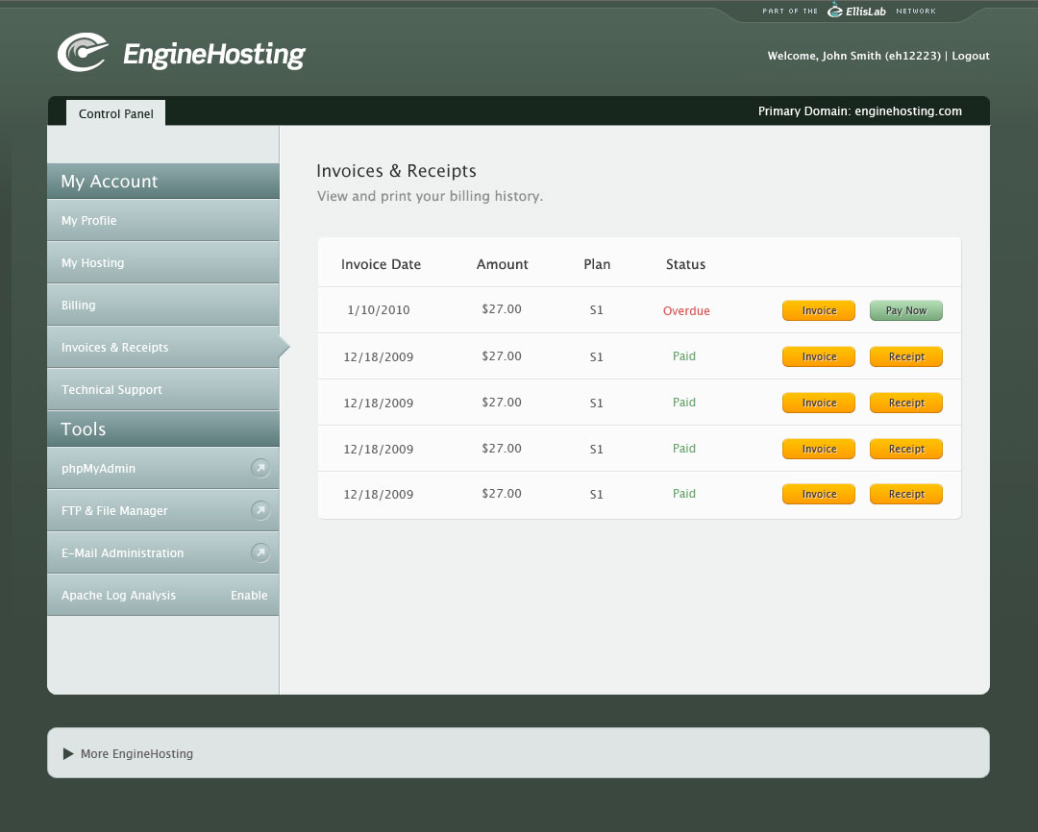Screen dimensions: 1038x832
Task: Select Invoices & Receipts menu item
Action: (x=162, y=348)
